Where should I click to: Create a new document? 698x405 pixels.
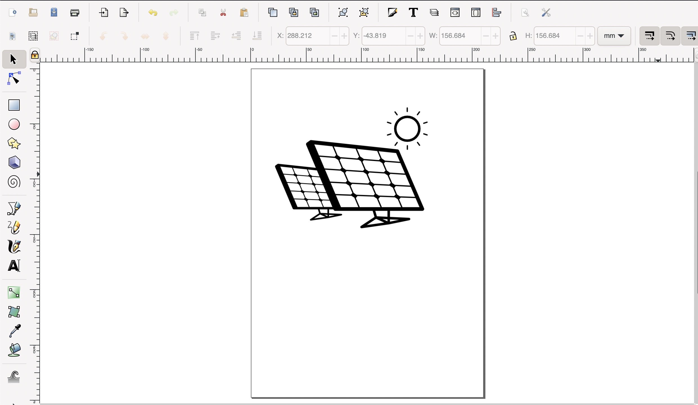[12, 13]
